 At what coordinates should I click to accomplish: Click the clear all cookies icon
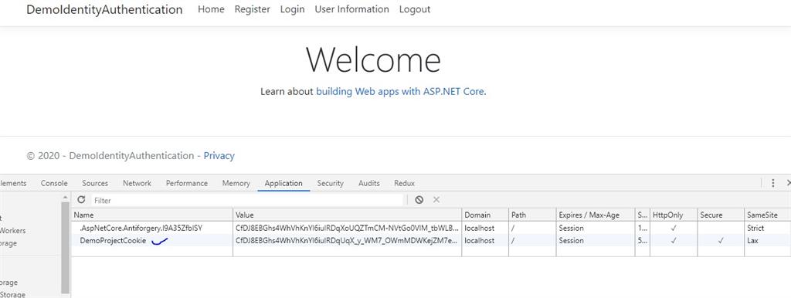point(419,200)
